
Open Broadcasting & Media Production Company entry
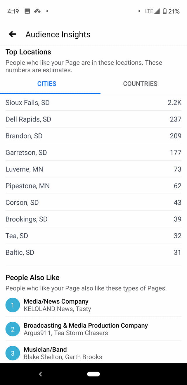93,329
